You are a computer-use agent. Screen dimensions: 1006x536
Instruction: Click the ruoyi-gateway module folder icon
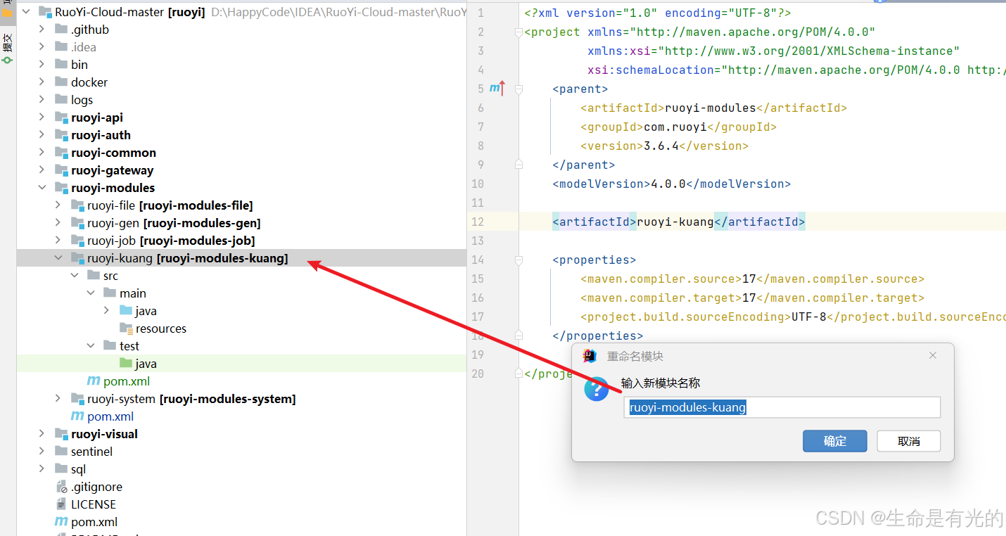pyautogui.click(x=61, y=170)
